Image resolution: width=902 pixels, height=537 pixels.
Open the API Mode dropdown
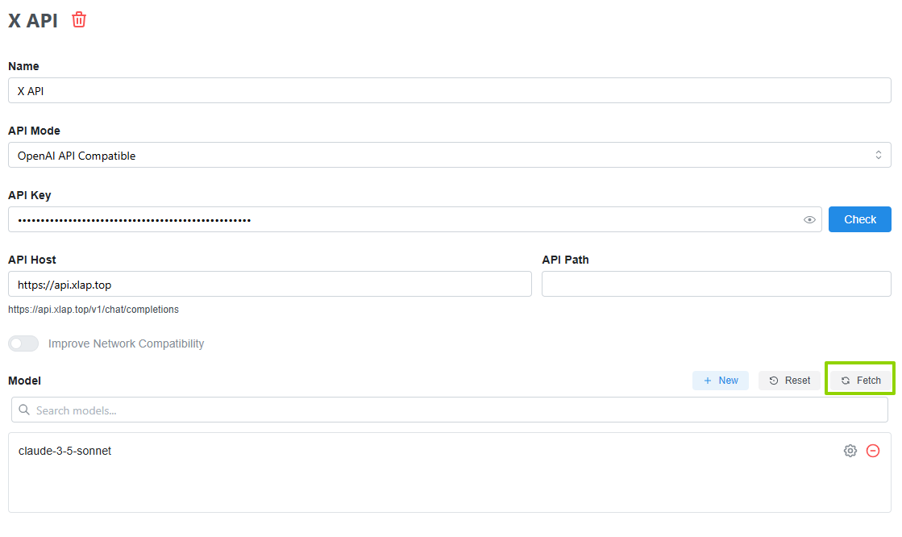(x=449, y=156)
